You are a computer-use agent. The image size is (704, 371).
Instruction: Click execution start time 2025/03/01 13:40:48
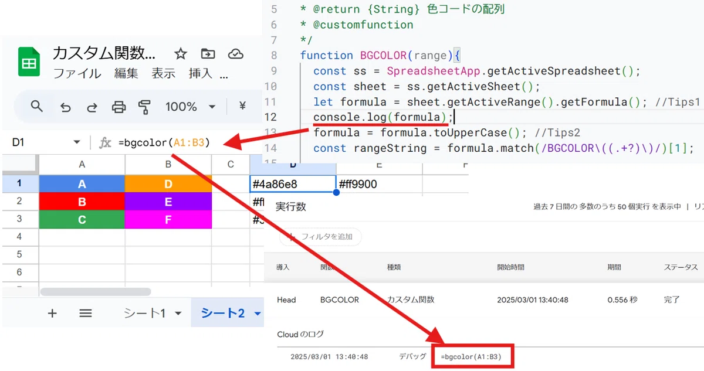tap(532, 299)
